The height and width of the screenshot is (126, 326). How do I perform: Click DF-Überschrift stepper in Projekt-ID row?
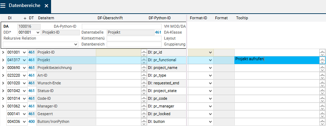(x=144, y=52)
